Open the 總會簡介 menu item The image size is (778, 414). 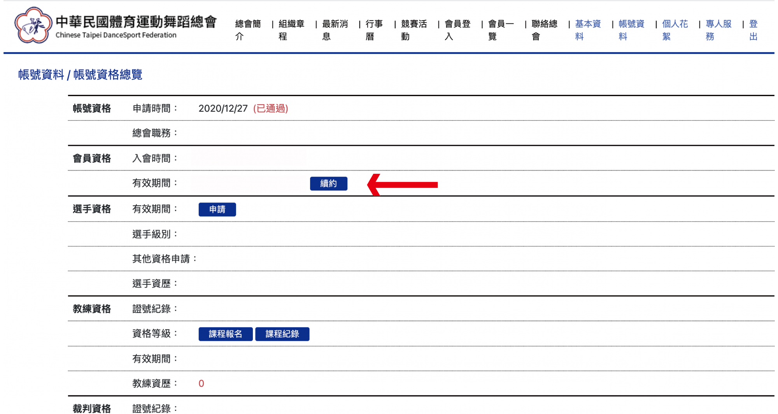click(x=248, y=30)
